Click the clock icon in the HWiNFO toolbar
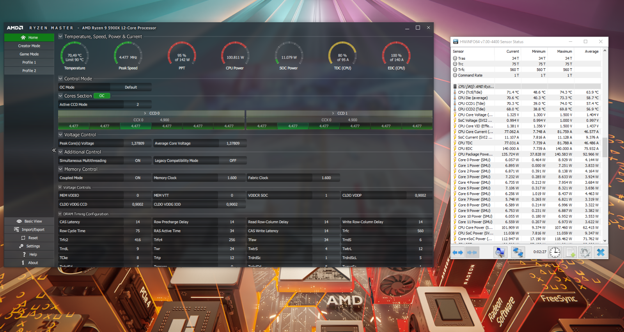 [x=555, y=252]
